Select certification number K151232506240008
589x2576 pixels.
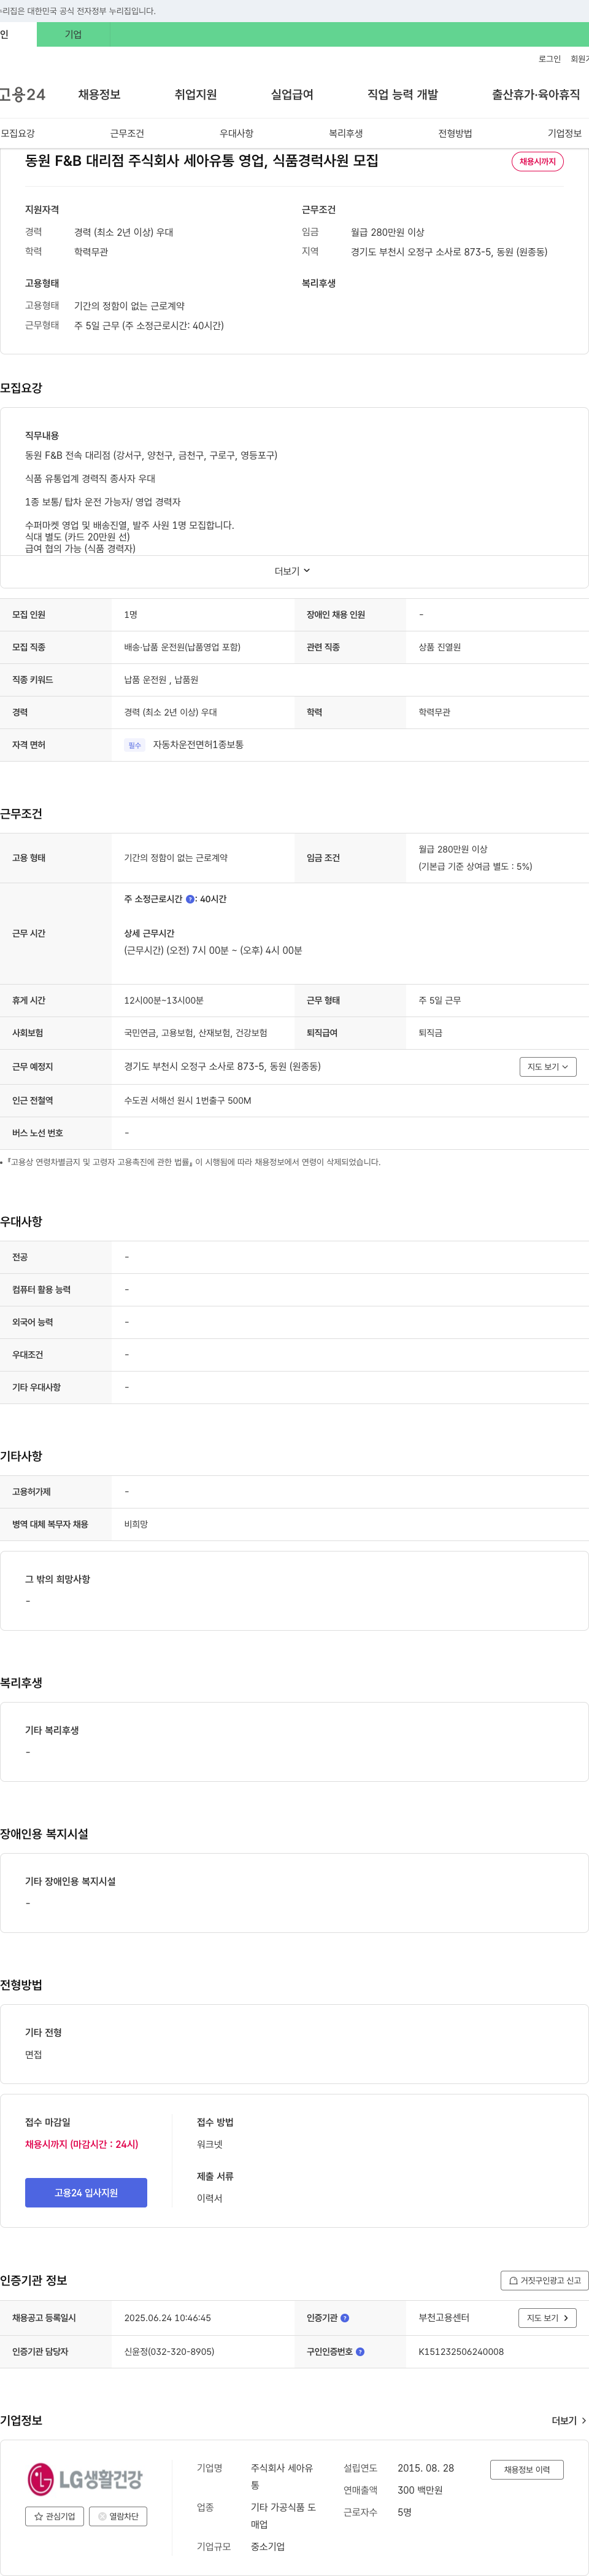click(461, 2352)
